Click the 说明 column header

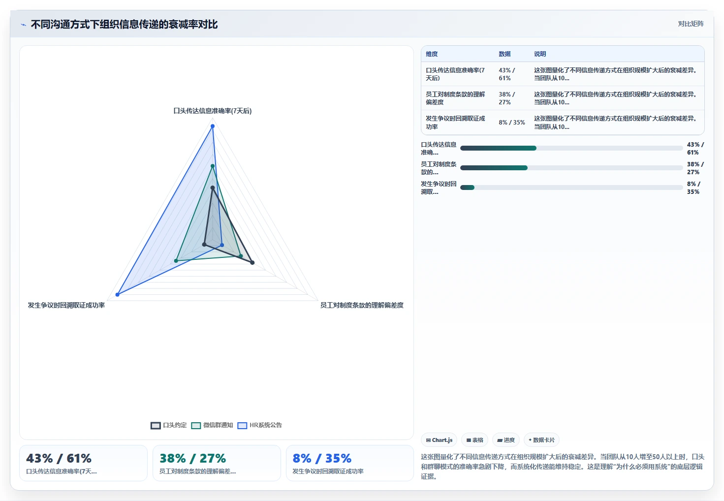tap(540, 54)
